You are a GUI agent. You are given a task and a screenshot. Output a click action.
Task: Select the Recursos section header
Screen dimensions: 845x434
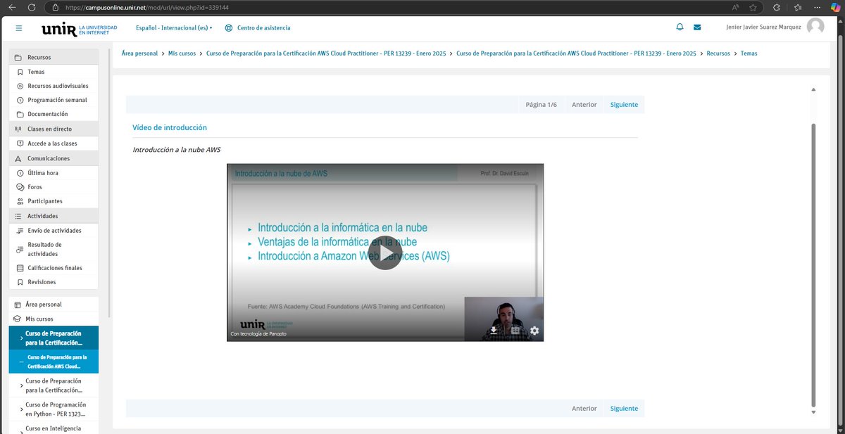[x=55, y=58]
